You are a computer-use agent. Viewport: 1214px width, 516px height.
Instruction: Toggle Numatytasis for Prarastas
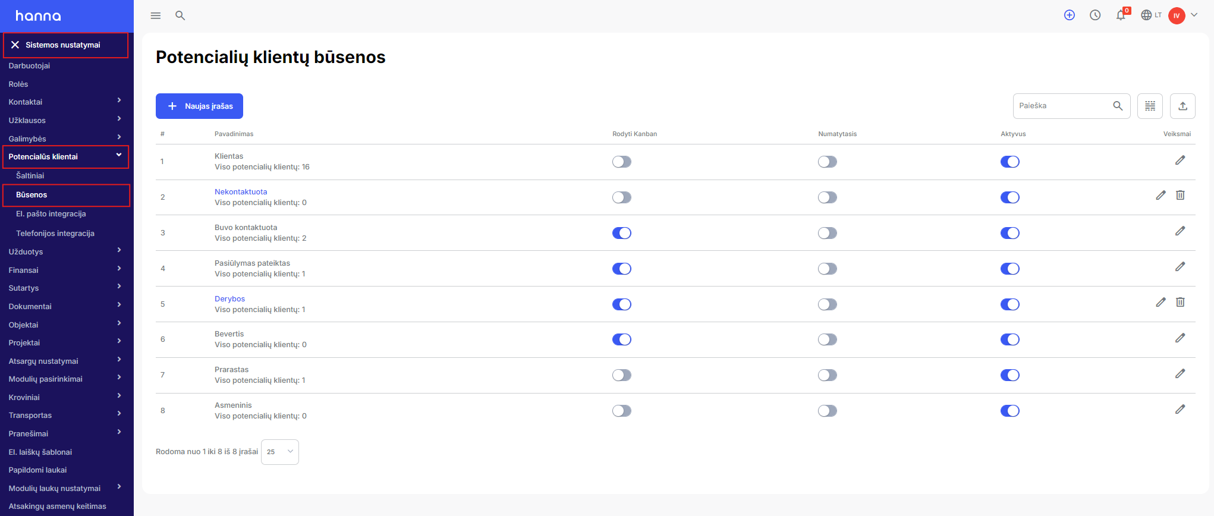[828, 375]
